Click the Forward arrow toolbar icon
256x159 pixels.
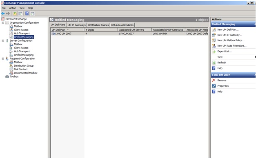point(8,13)
